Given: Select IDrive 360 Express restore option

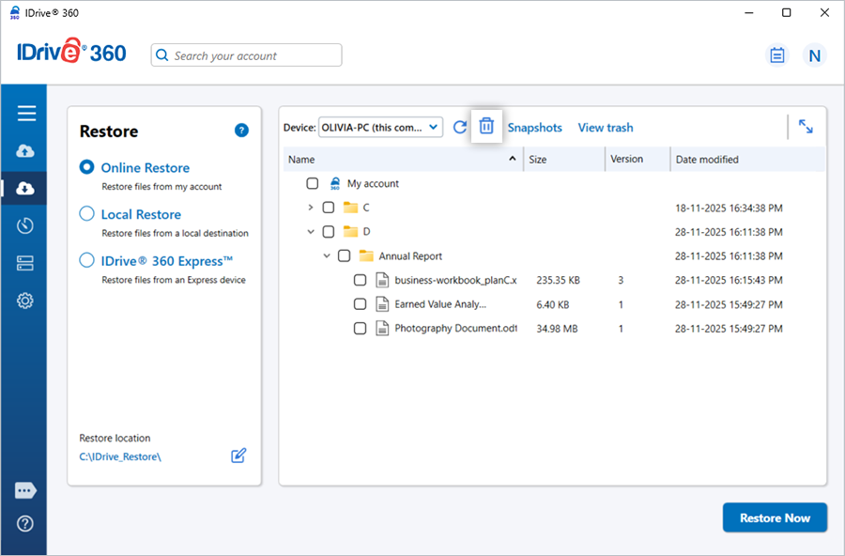Looking at the screenshot, I should tap(86, 261).
